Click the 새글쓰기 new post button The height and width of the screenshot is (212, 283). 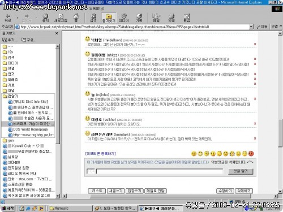115,191
